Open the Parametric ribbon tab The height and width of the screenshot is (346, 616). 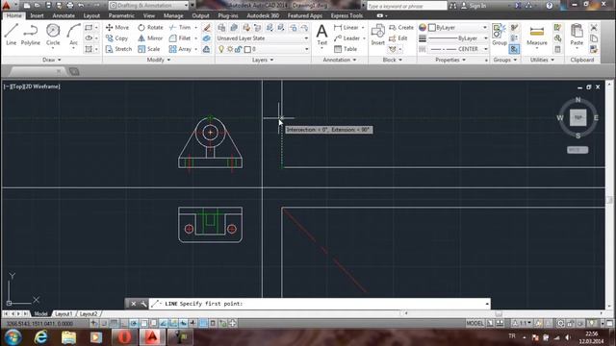121,15
